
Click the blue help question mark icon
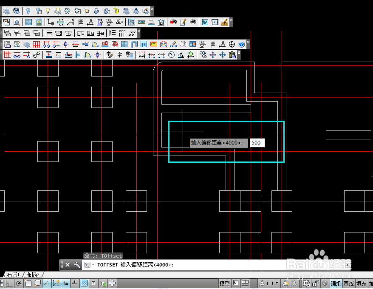coord(241,44)
